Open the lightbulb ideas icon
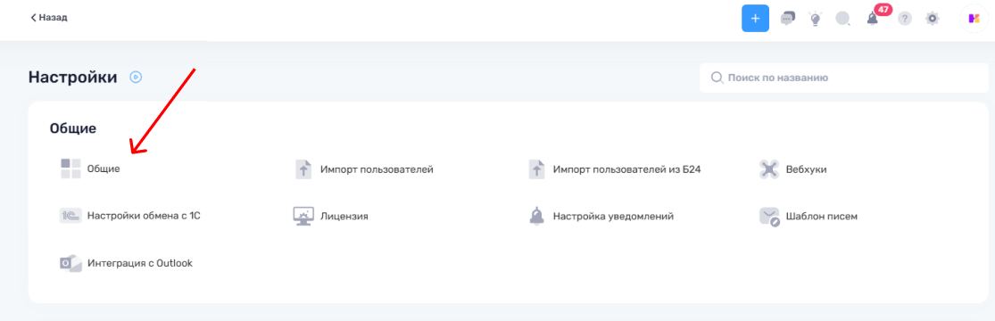995x321 pixels. click(x=816, y=19)
